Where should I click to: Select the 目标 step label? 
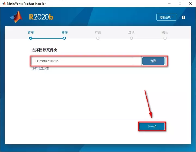coord(64,32)
